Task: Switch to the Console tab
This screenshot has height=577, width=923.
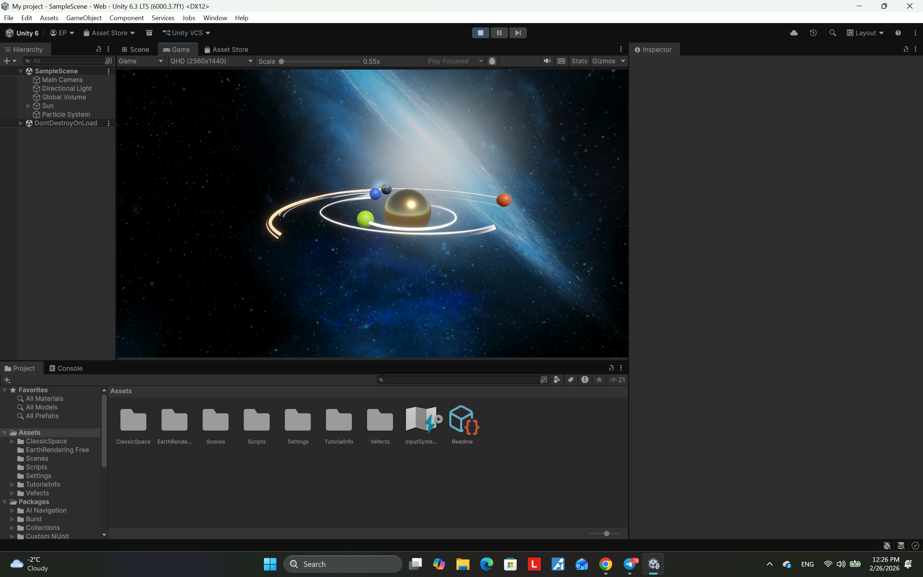Action: 66,368
